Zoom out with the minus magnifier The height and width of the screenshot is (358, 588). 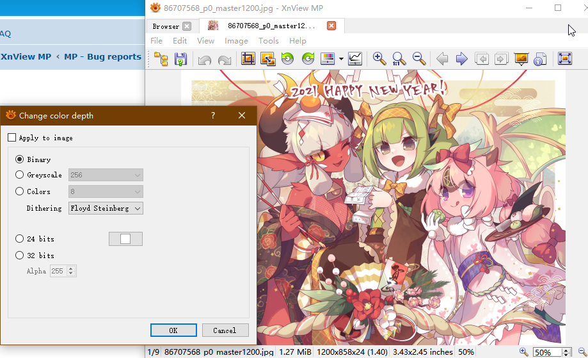tap(418, 58)
